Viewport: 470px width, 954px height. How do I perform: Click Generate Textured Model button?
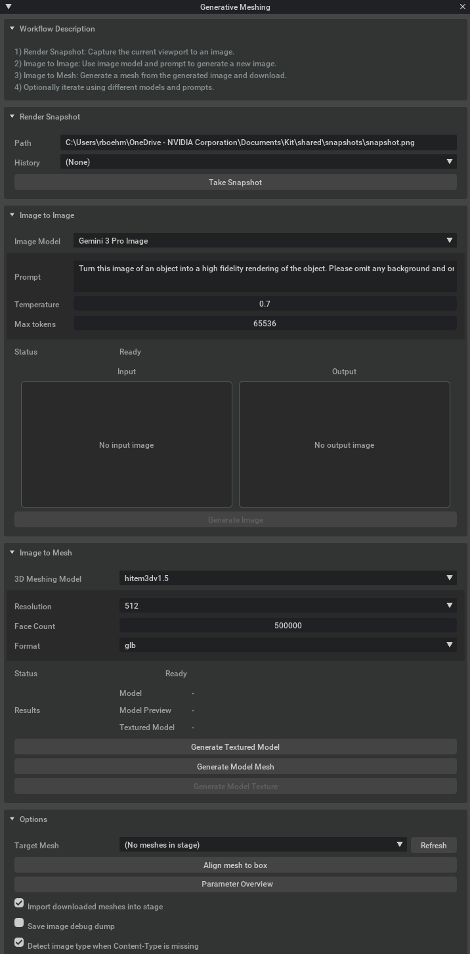[x=235, y=747]
